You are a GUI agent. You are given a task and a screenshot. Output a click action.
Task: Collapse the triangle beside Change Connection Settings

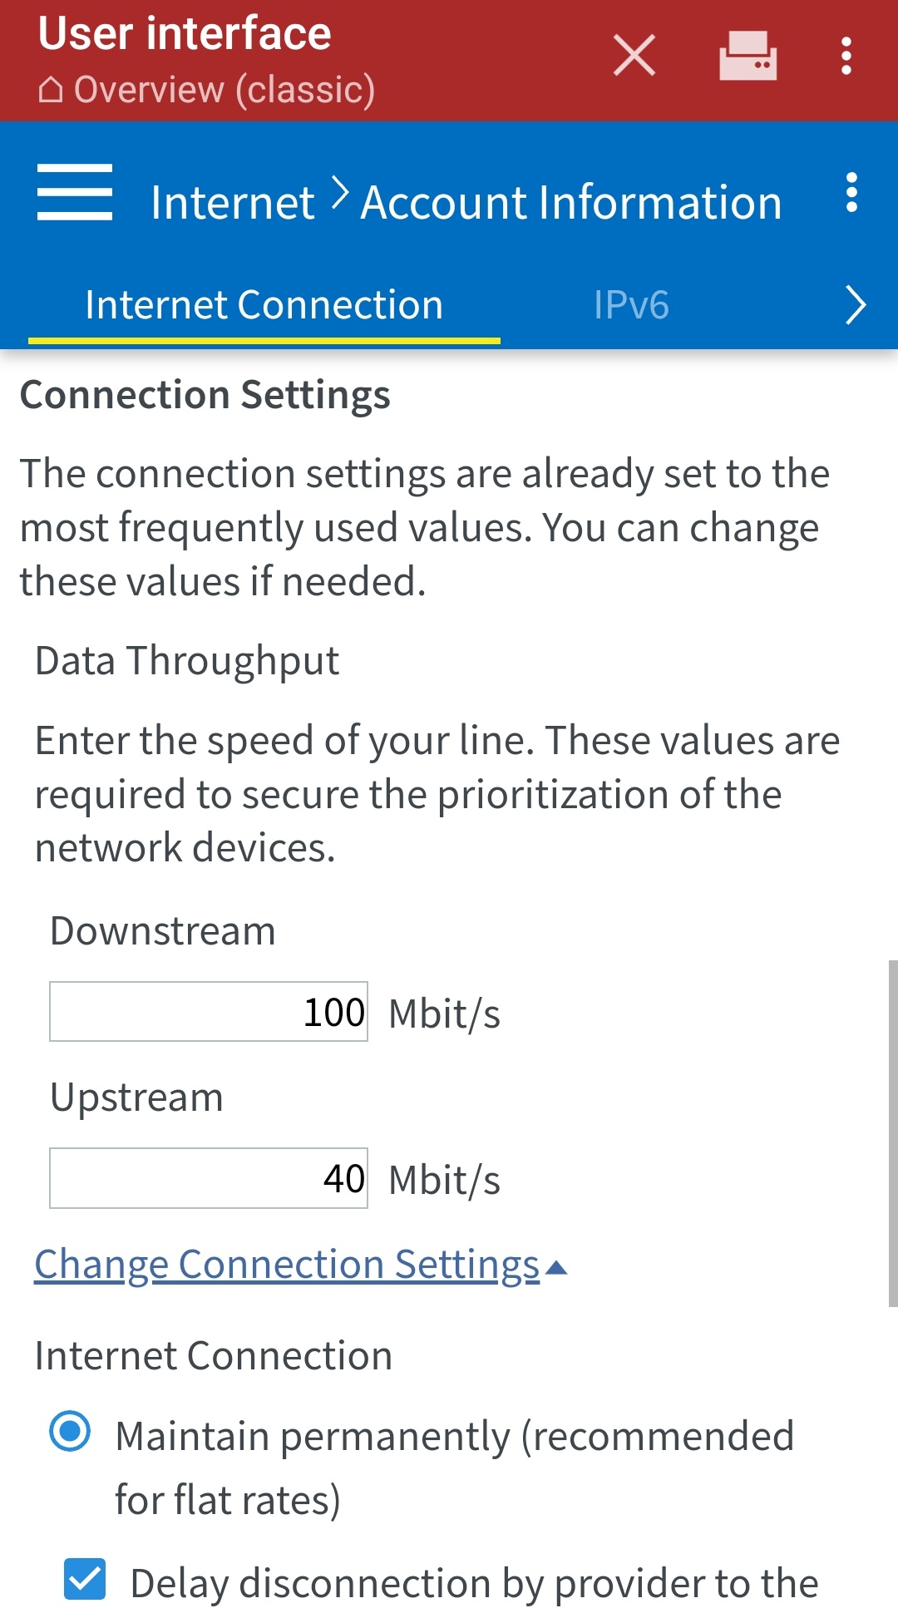click(557, 1267)
